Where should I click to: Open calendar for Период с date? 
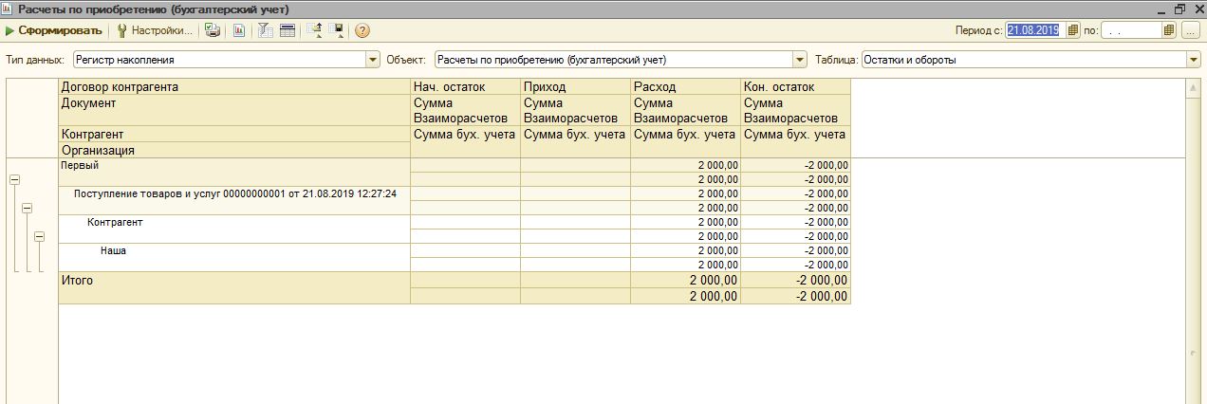tap(1073, 30)
